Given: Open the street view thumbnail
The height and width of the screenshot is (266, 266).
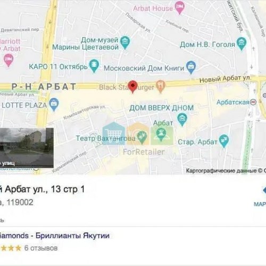Looking at the screenshot, I should click(x=27, y=148).
